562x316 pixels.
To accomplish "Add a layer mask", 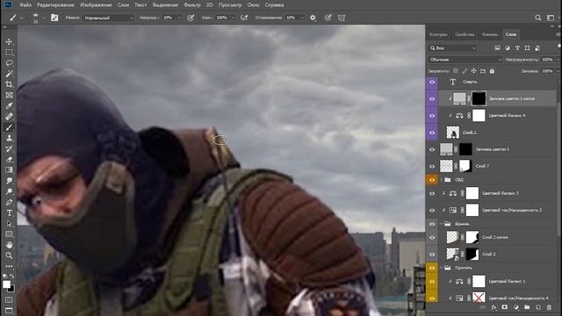I will (505, 307).
